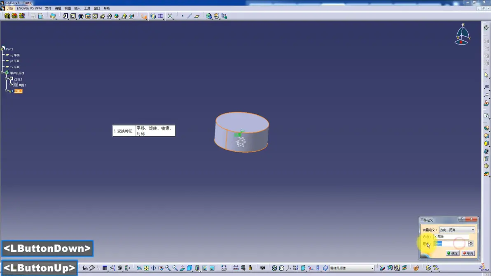Image resolution: width=491 pixels, height=276 pixels.
Task: Select the Plane creation tool
Action: click(197, 16)
